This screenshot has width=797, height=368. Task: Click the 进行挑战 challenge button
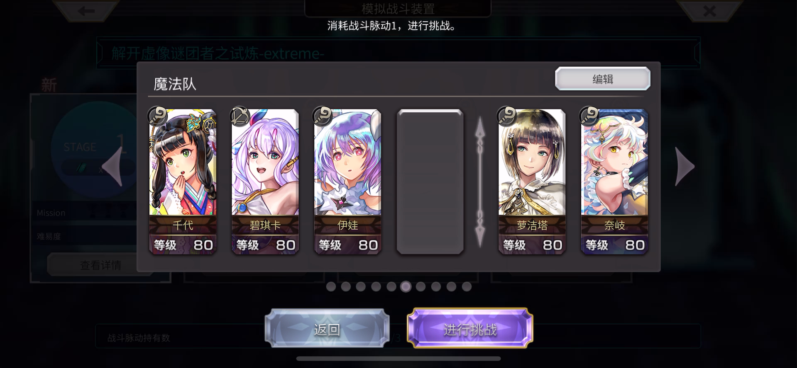(470, 329)
